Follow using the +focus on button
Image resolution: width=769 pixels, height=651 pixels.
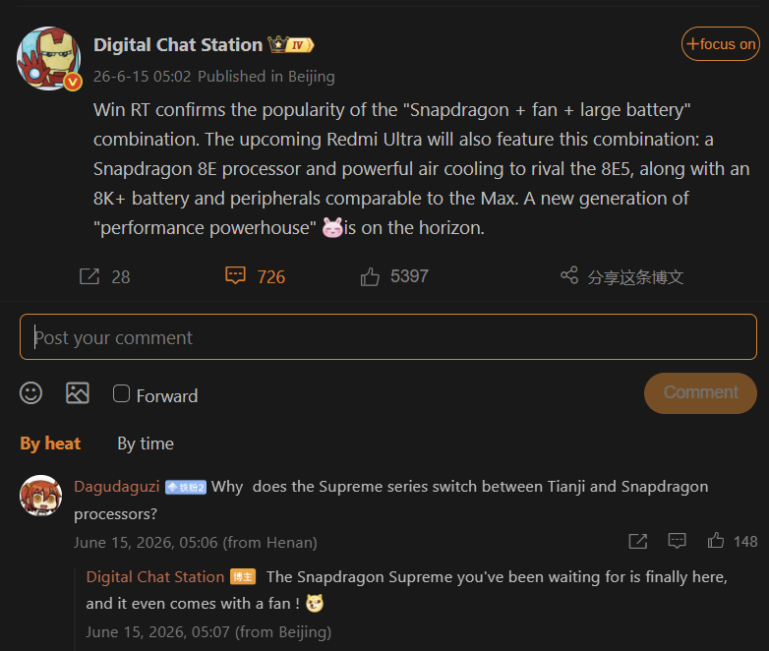click(721, 43)
